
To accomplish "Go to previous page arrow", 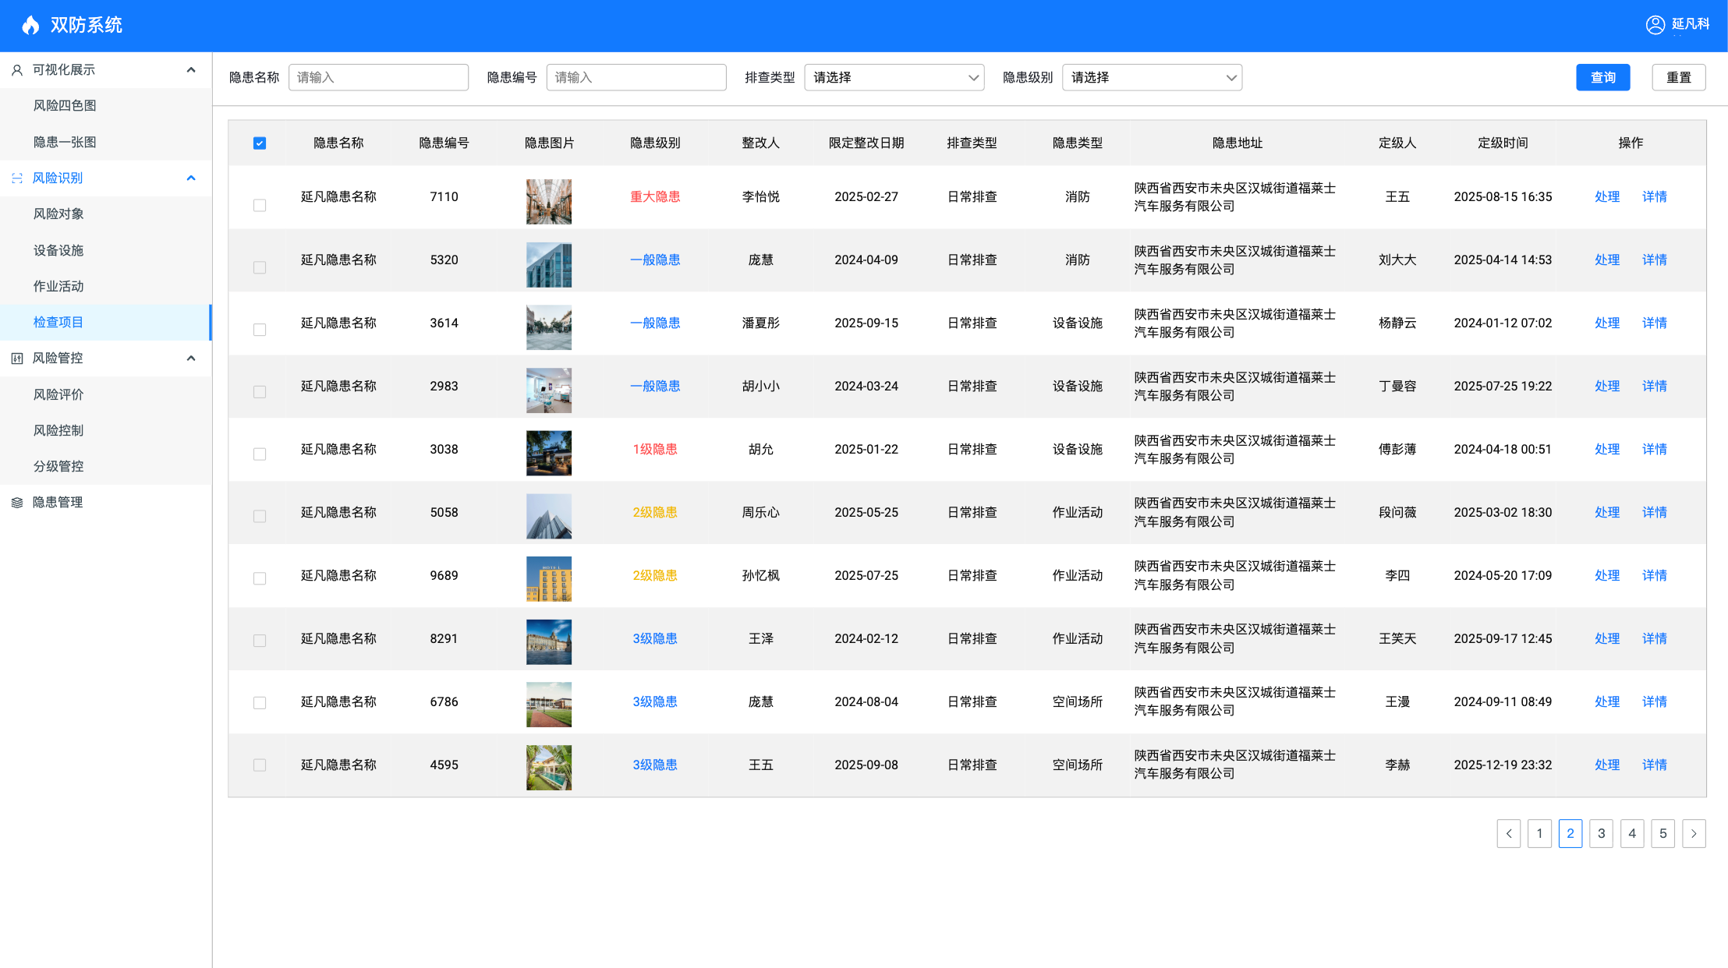I will click(x=1508, y=833).
